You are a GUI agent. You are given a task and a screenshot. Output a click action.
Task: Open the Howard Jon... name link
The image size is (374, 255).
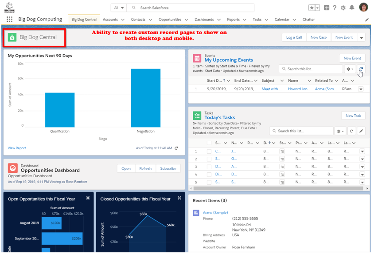coord(299,89)
